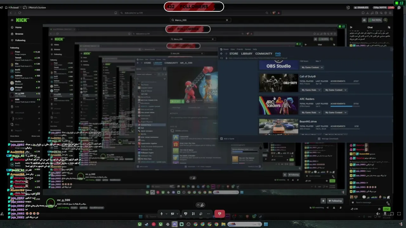Turn on the camera in Discord controls

172,214
